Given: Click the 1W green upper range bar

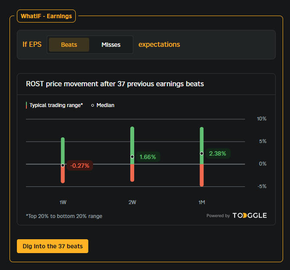Looking at the screenshot, I should tap(63, 150).
